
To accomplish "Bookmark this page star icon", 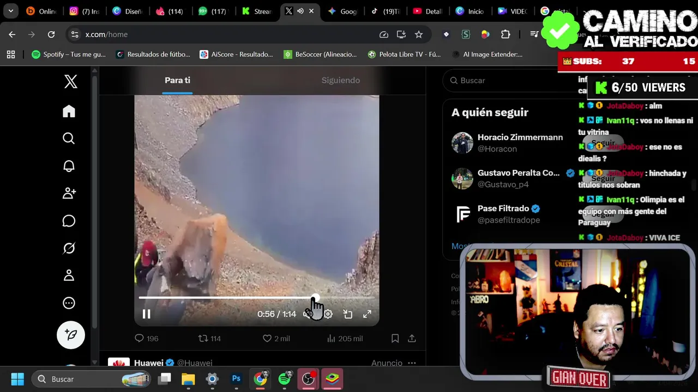I will coord(418,34).
